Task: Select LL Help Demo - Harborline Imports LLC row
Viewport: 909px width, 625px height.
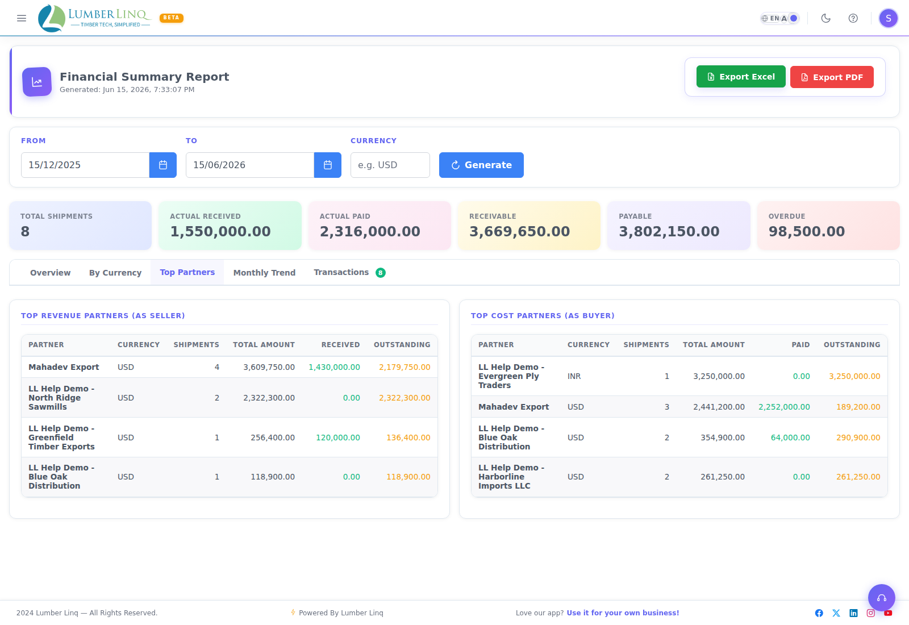Action: click(x=679, y=477)
